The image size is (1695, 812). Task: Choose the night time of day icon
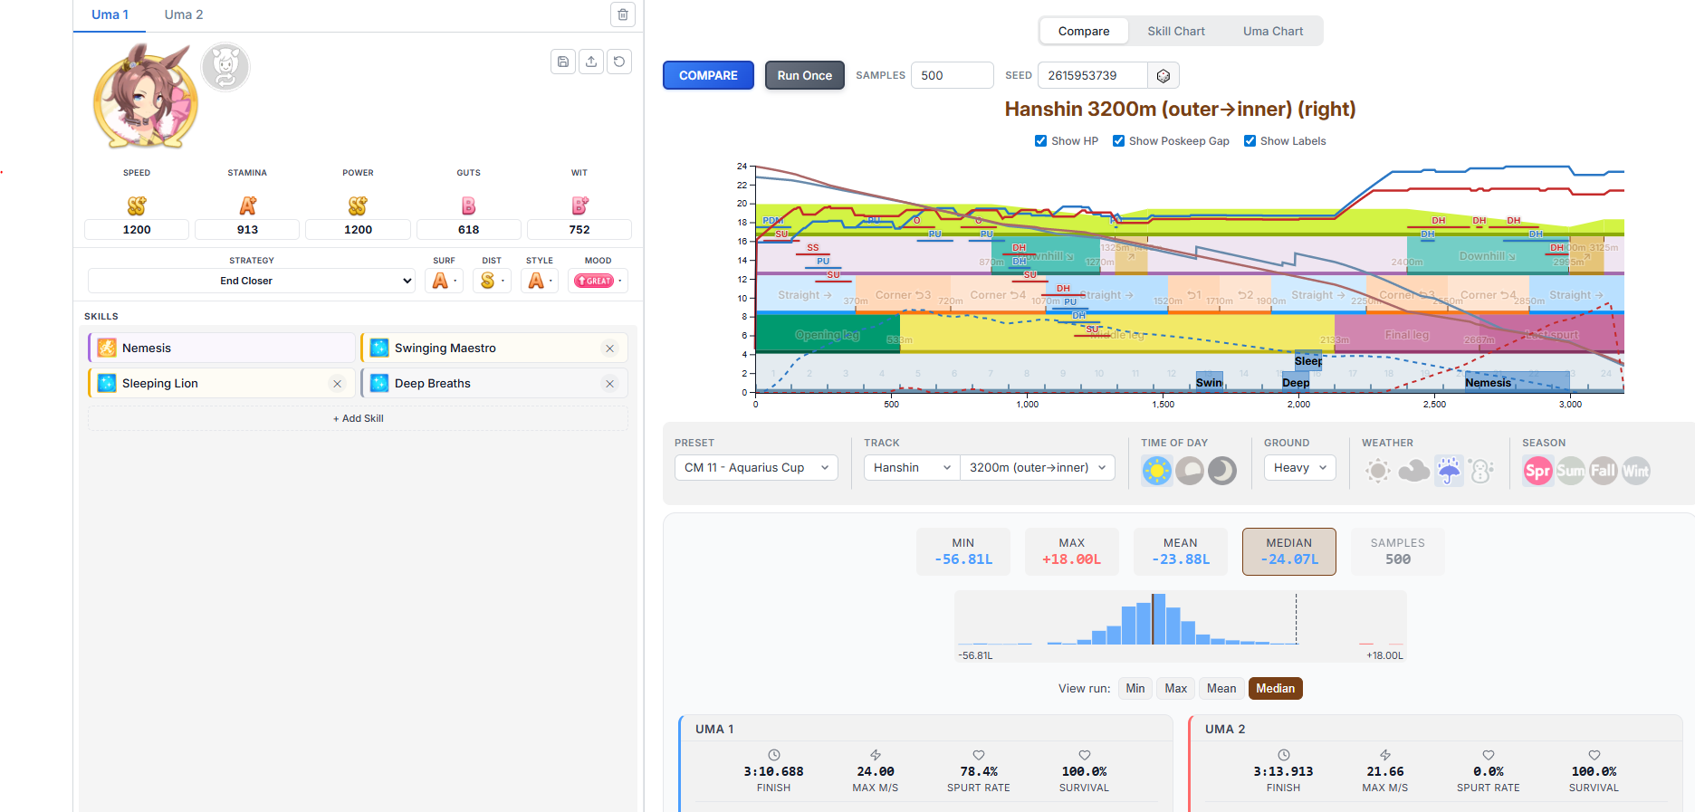click(1222, 471)
